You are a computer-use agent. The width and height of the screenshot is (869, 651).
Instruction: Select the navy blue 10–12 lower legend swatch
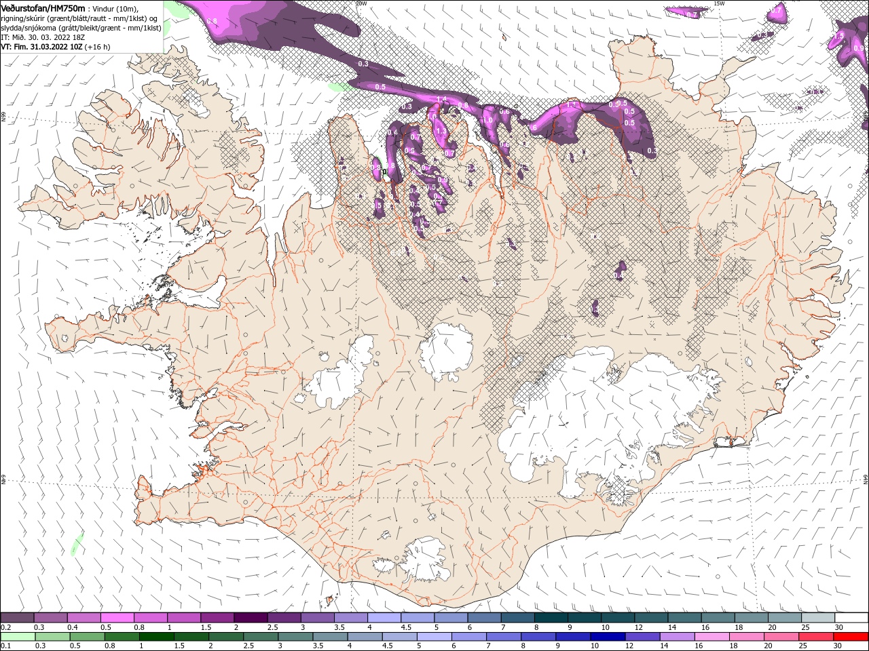tap(608, 637)
